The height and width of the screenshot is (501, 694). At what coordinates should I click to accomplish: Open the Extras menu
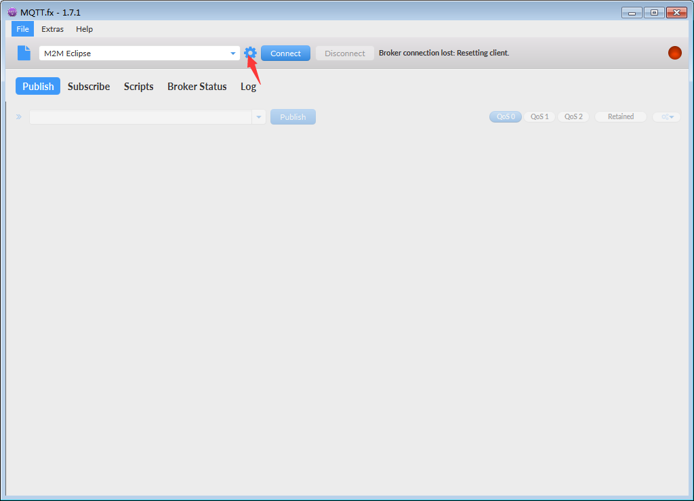[52, 28]
